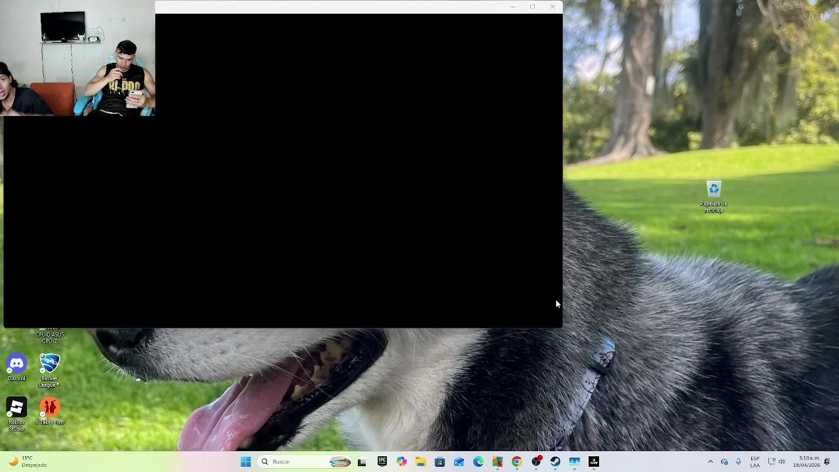
Task: Open the weather widget showing 15°C Despejado
Action: click(x=28, y=462)
